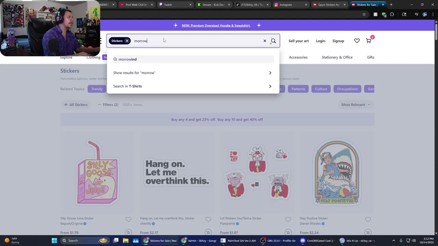Clear the search text with the X icon
Screen dimensions: 438x246
(265, 41)
